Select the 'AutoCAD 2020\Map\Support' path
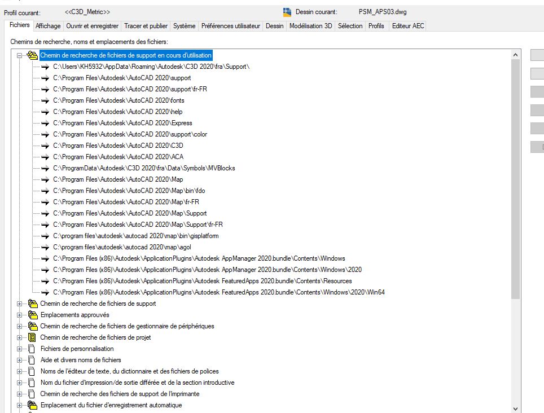 tap(130, 213)
